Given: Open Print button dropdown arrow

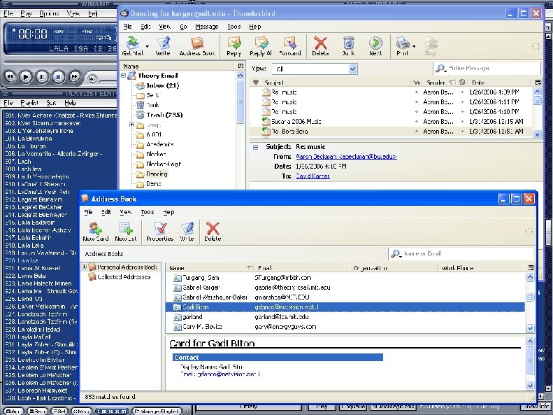Looking at the screenshot, I should click(x=414, y=46).
